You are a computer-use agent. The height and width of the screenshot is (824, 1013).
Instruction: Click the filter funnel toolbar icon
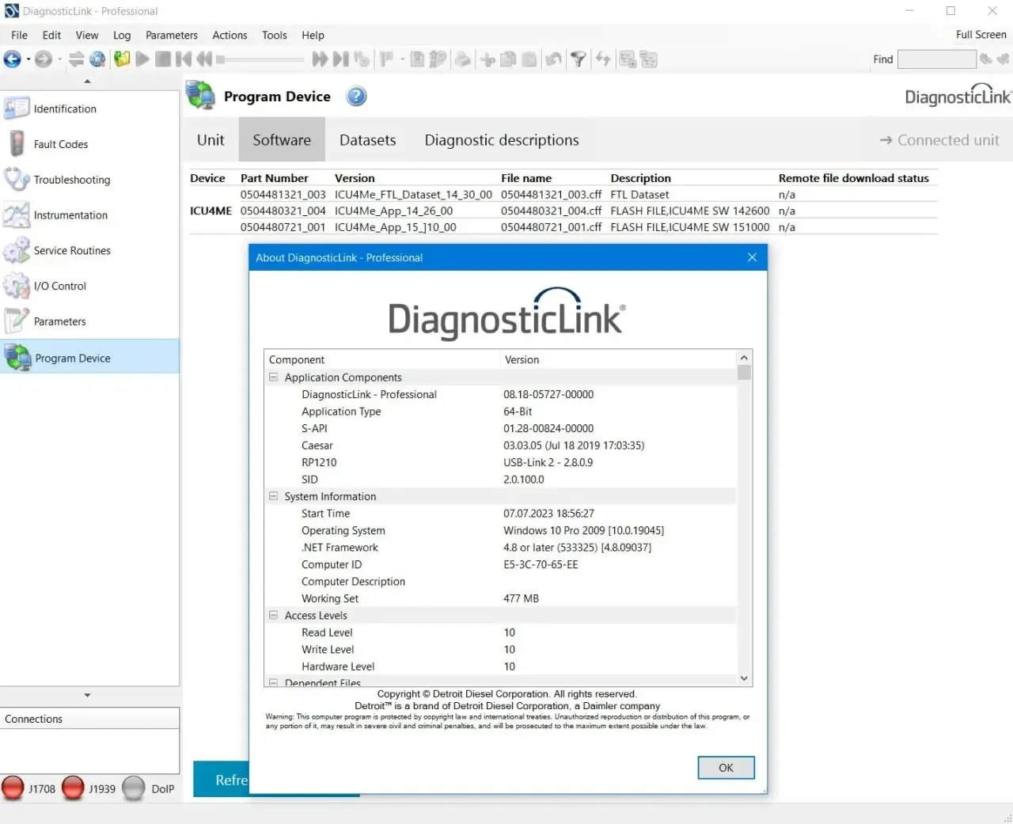[x=579, y=59]
